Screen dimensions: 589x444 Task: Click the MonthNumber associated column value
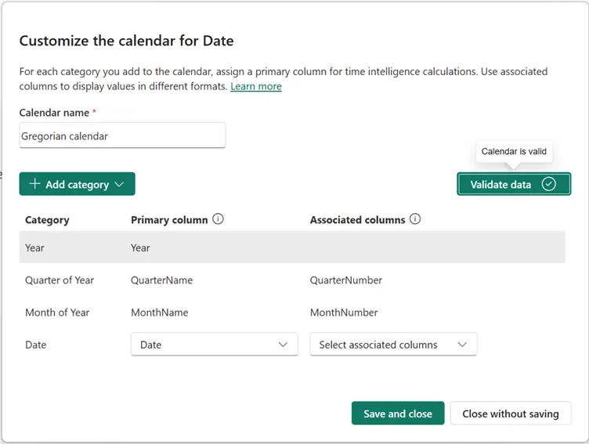[x=344, y=312]
